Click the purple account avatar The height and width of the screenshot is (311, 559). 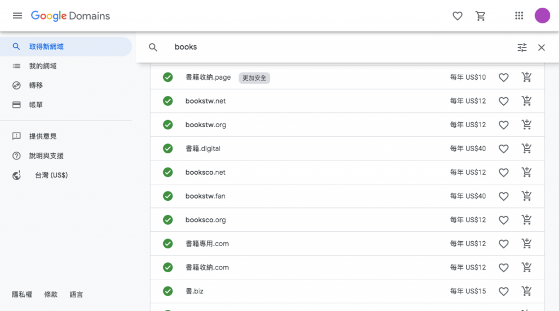pos(542,16)
